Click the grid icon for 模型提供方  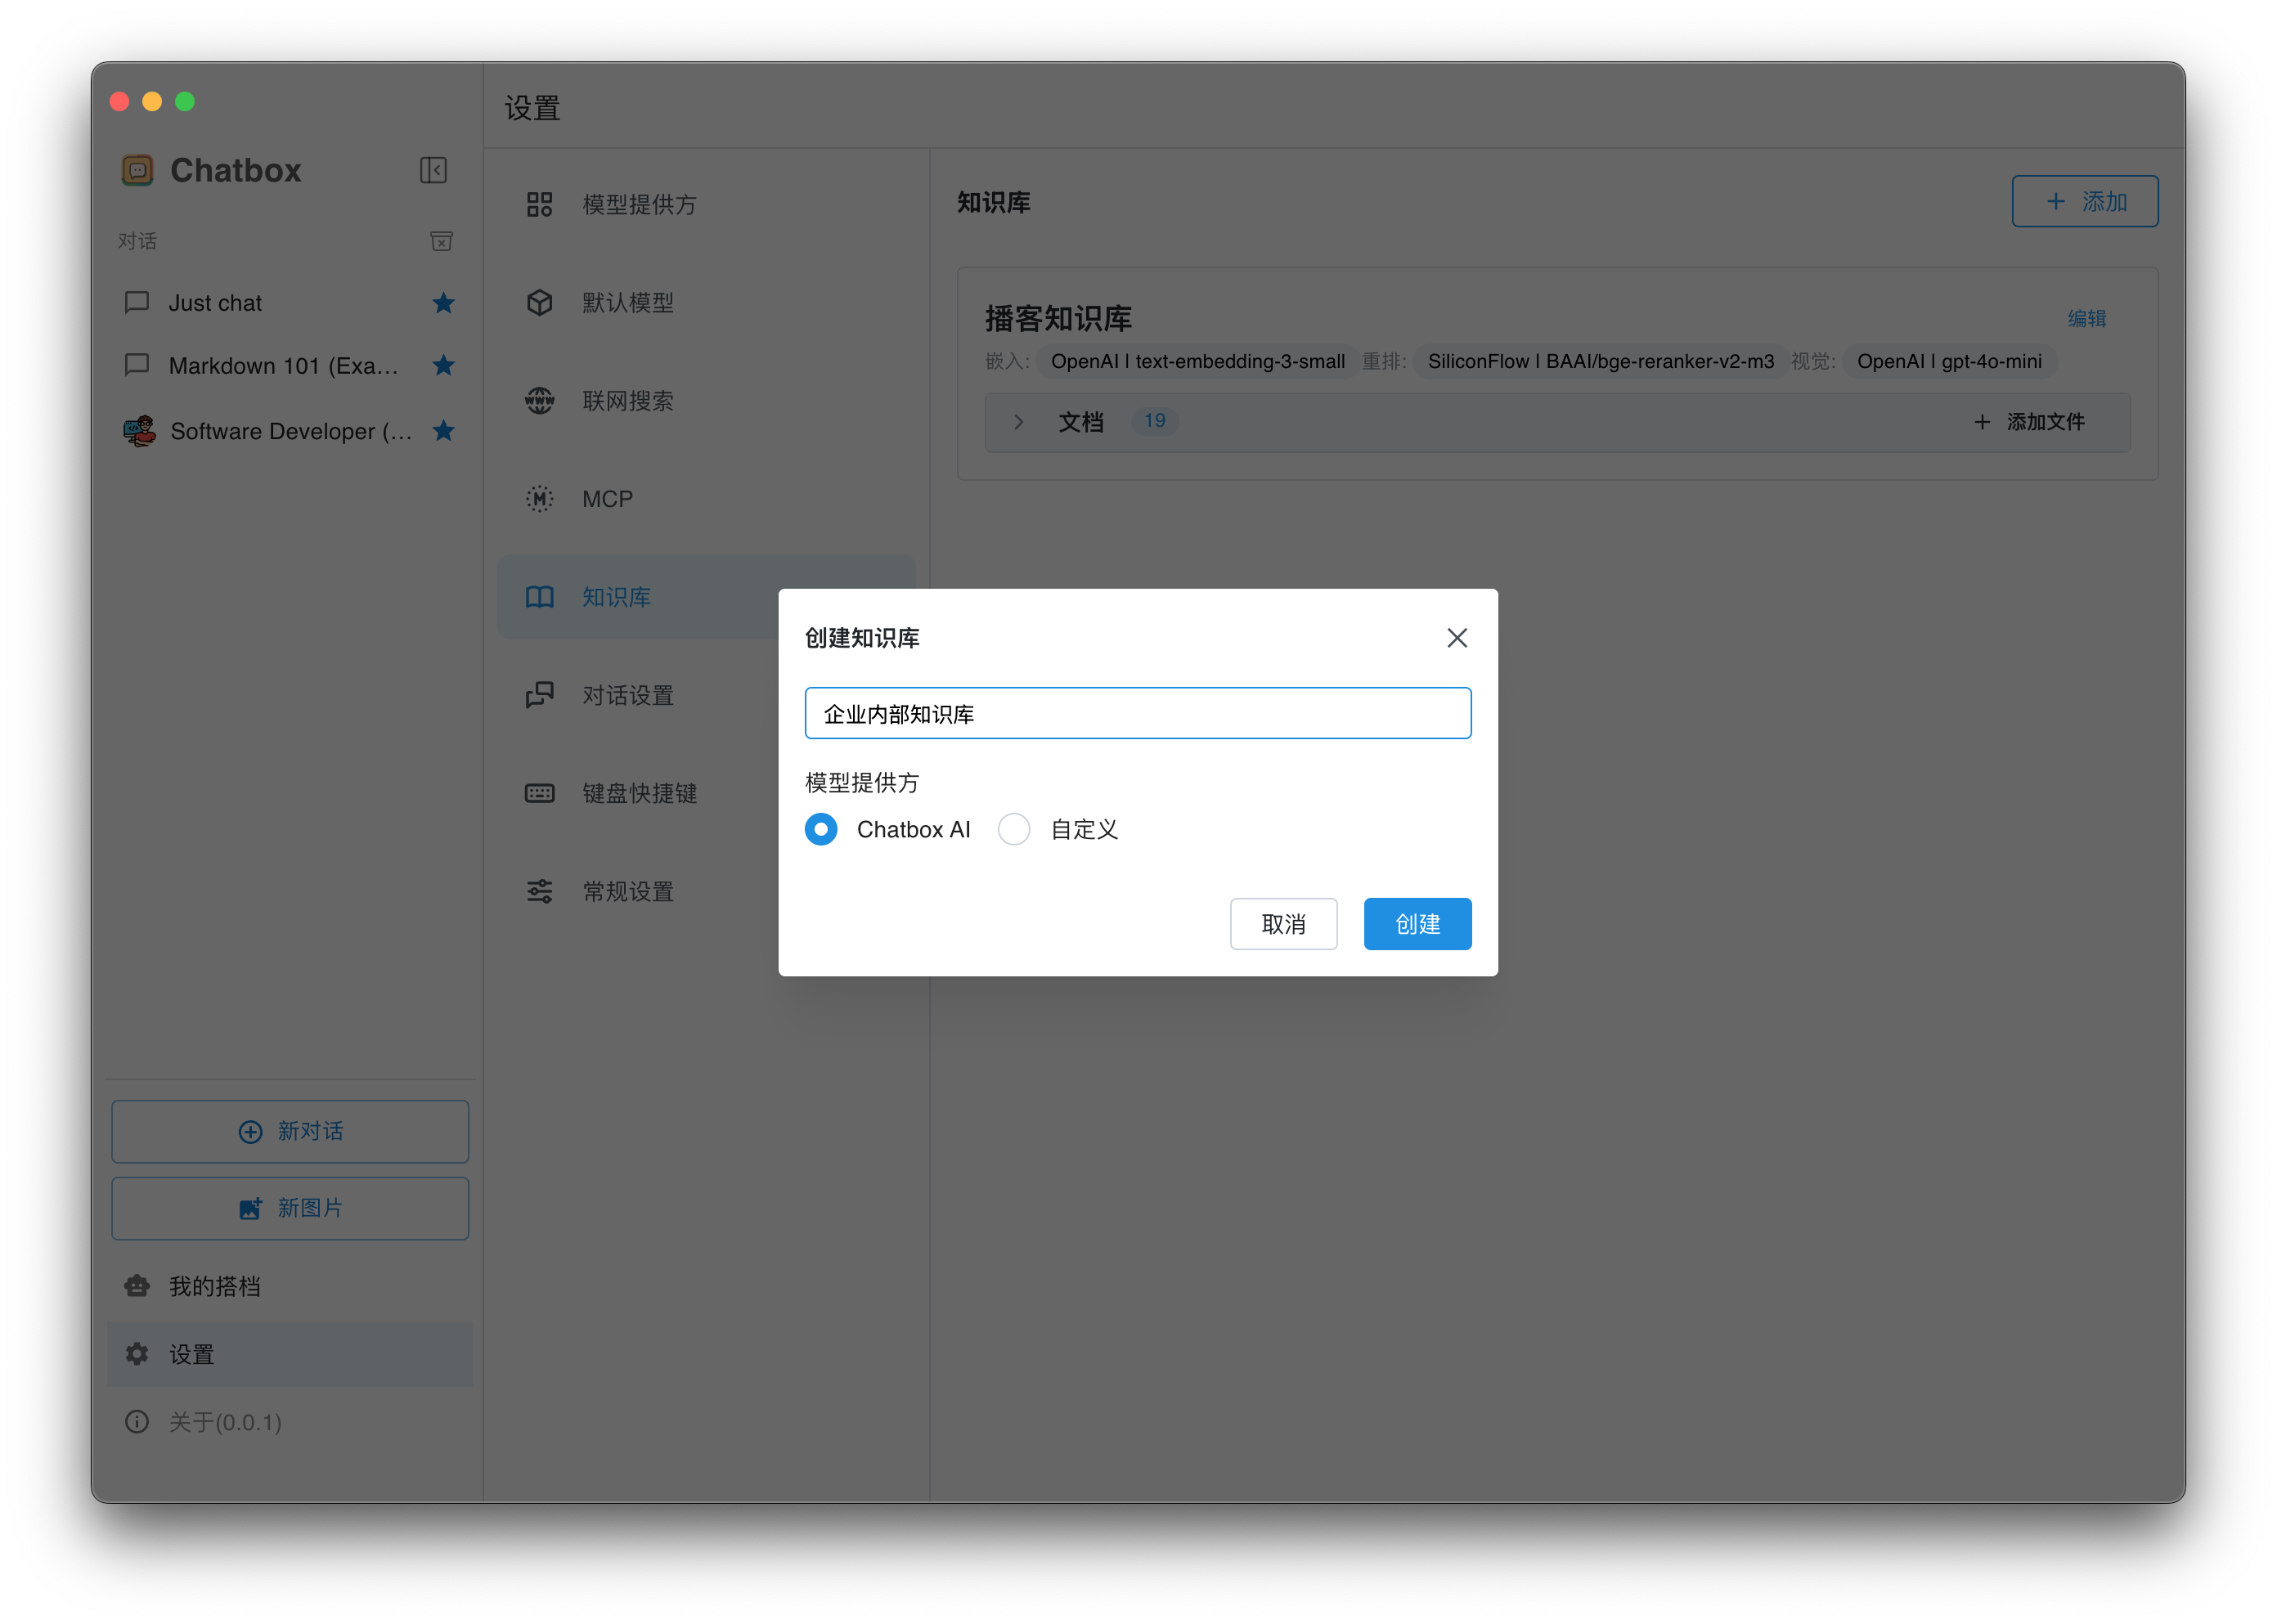[x=540, y=205]
